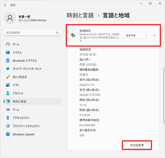
Task: Click the 設定の検索 search field
Action: pos(32,33)
